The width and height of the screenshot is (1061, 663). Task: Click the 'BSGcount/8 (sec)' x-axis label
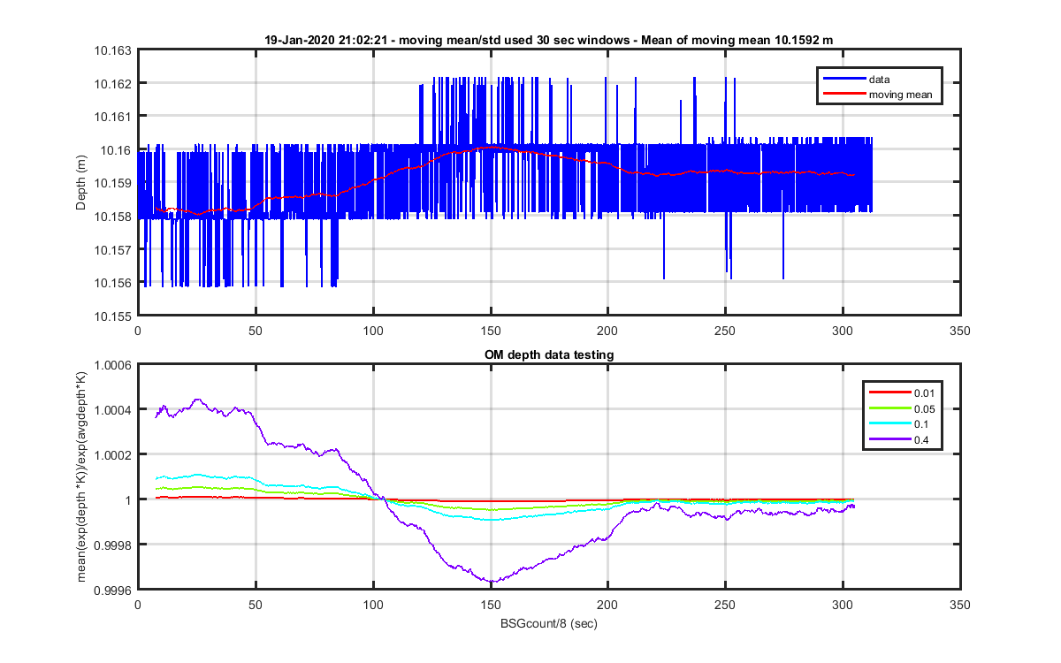pyautogui.click(x=548, y=623)
